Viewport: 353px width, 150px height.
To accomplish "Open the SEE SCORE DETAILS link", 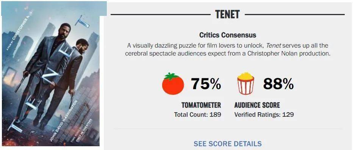I will 228,144.
